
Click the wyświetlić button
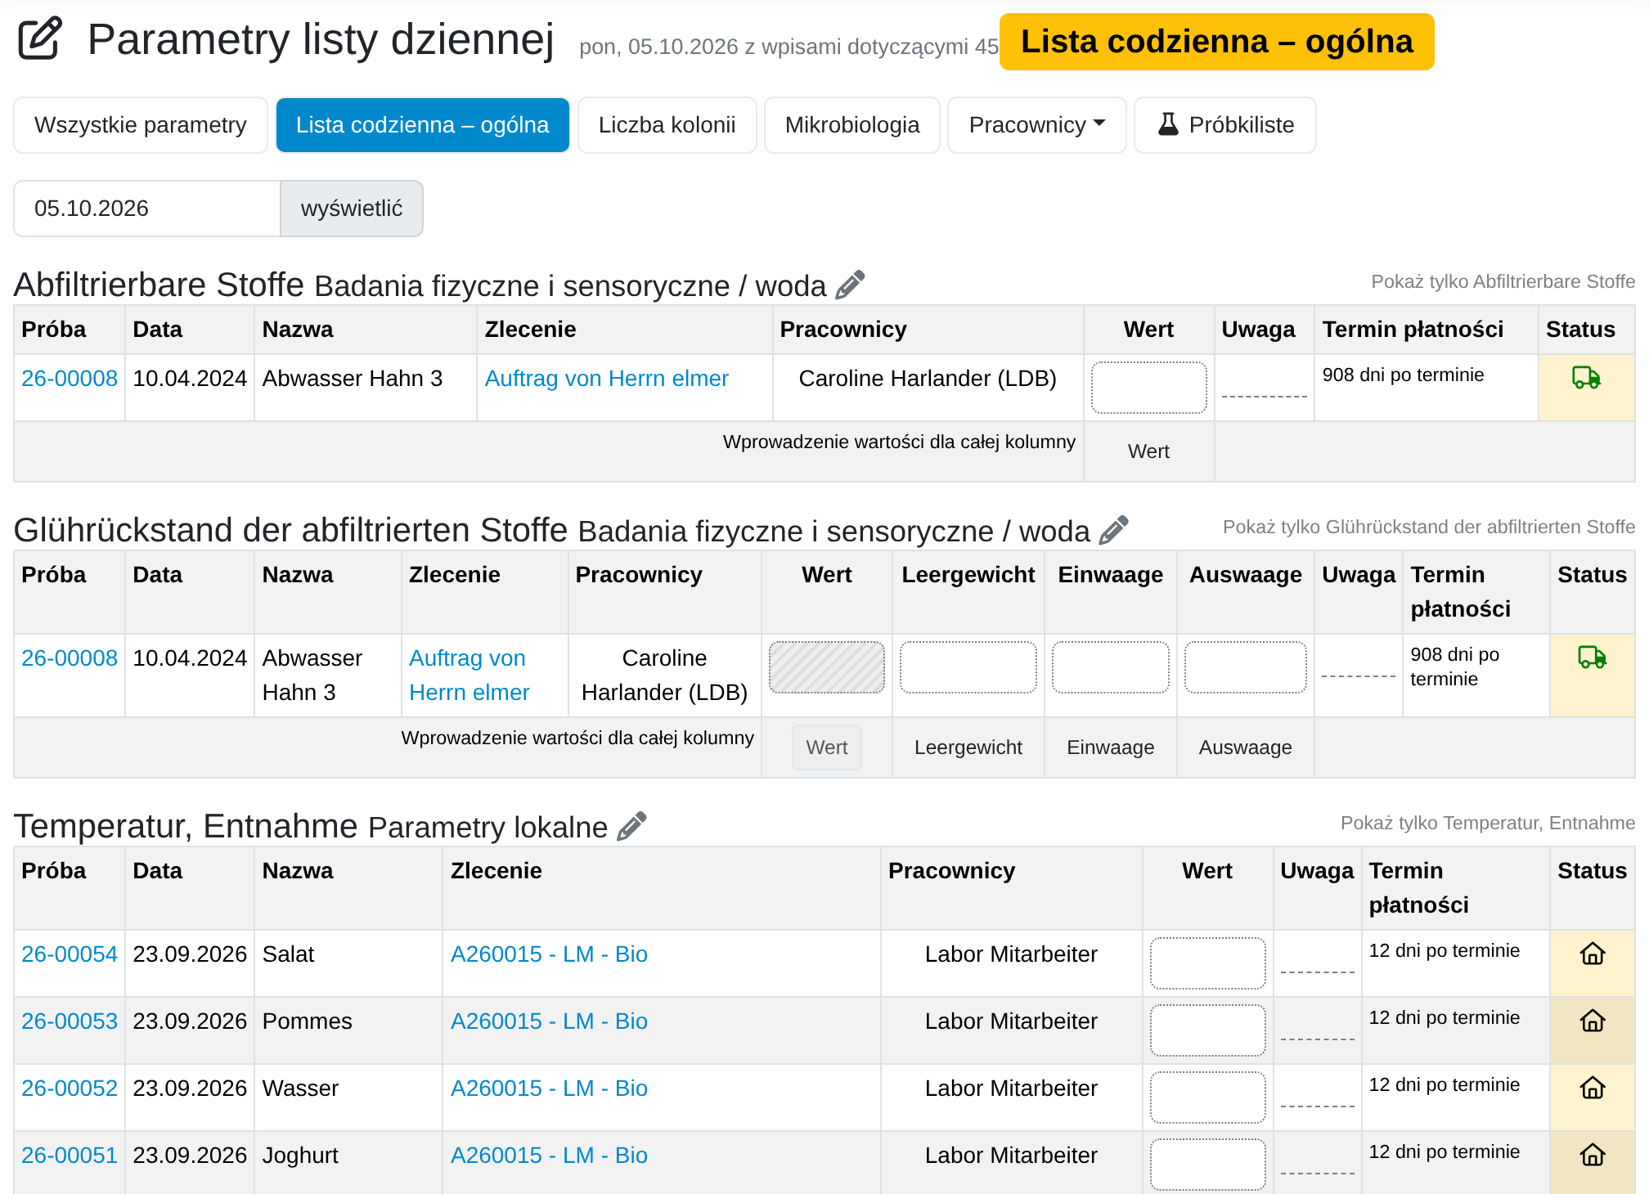coord(352,209)
